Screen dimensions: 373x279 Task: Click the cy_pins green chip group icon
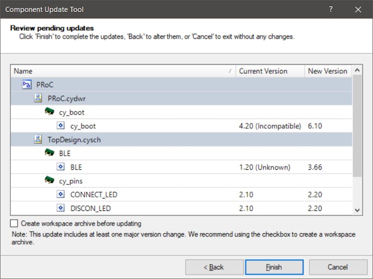pyautogui.click(x=49, y=181)
